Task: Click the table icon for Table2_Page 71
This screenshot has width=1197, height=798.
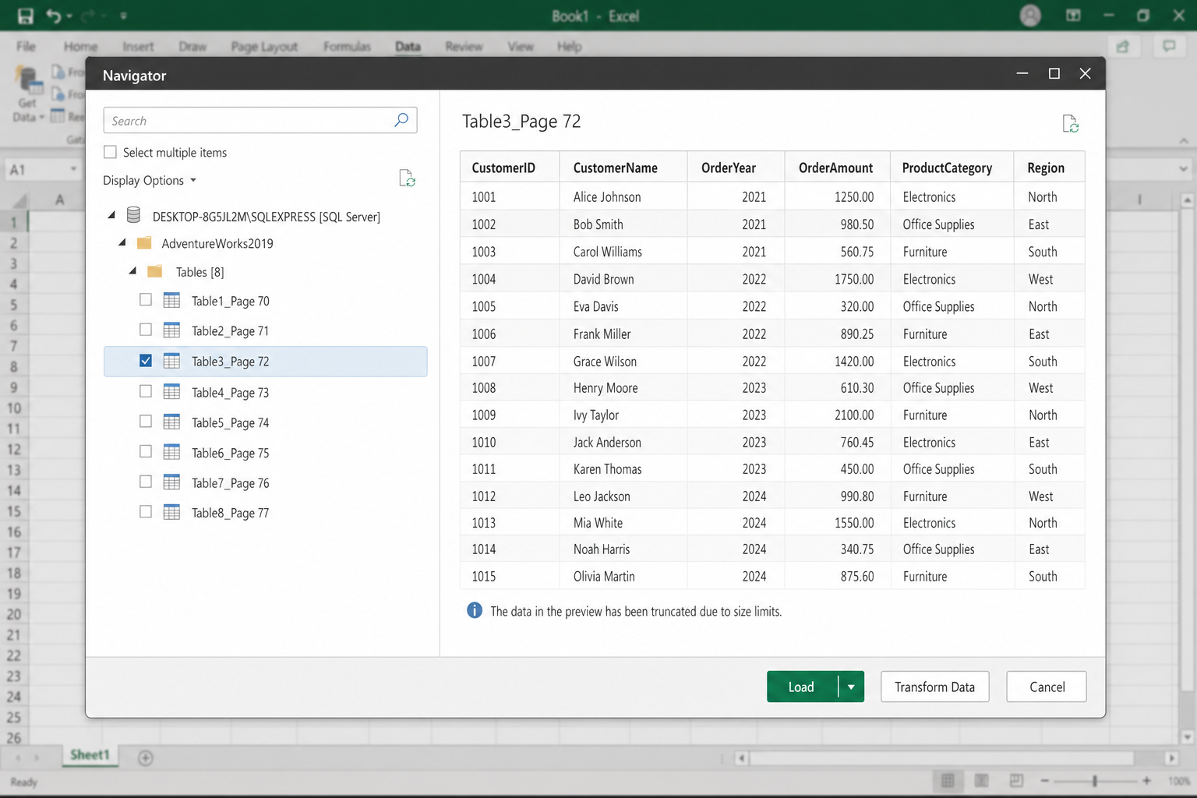Action: [171, 330]
